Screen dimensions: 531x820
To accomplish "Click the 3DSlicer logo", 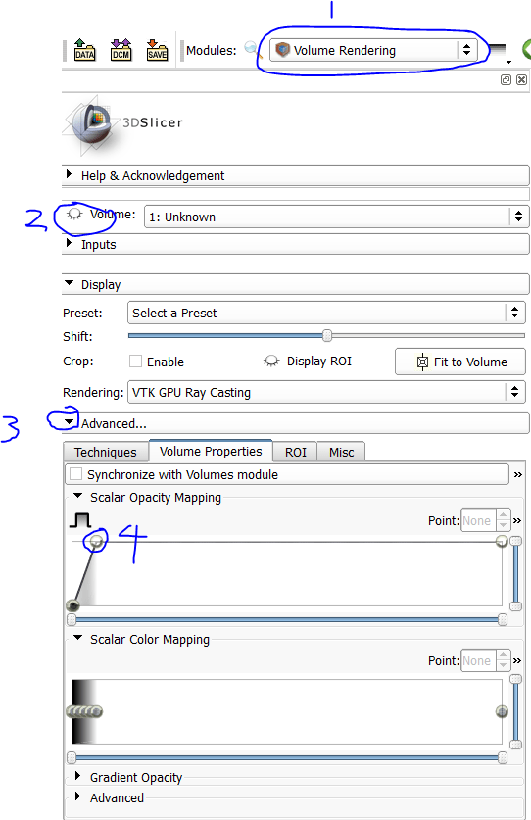I will (122, 124).
